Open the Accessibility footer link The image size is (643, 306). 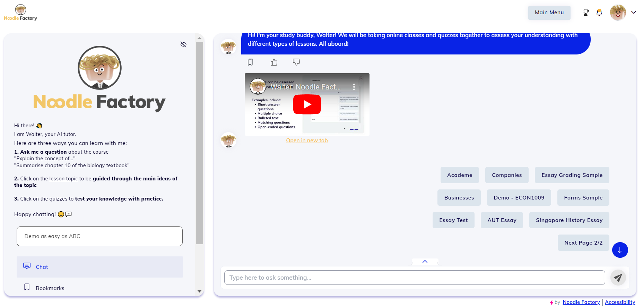coord(620,302)
